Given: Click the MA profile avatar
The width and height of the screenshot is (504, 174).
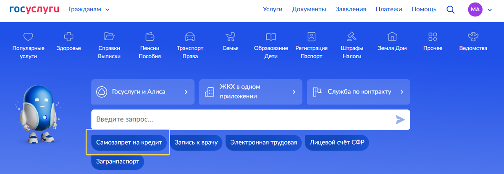Looking at the screenshot, I should (475, 9).
